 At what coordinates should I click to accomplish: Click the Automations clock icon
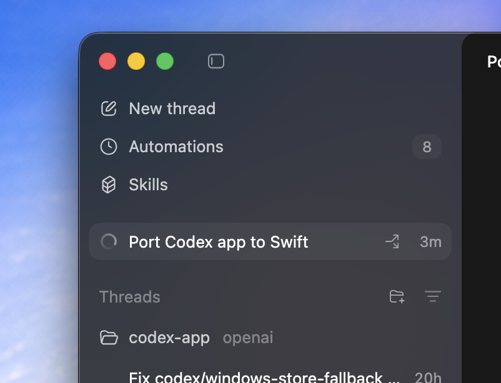(109, 147)
